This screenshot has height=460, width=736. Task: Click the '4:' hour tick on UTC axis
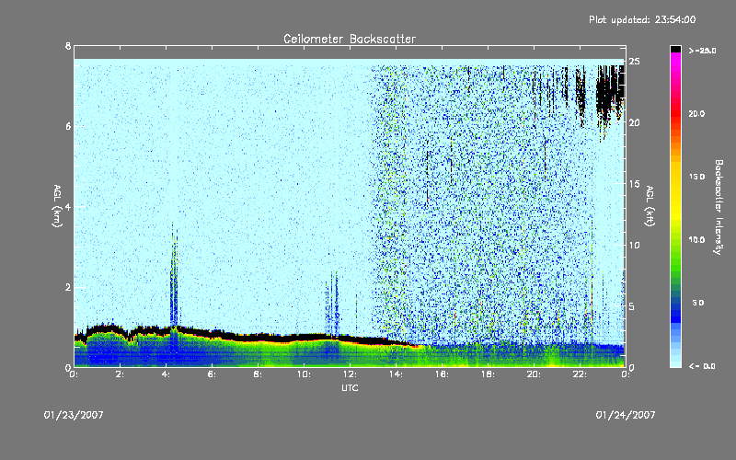pos(167,374)
